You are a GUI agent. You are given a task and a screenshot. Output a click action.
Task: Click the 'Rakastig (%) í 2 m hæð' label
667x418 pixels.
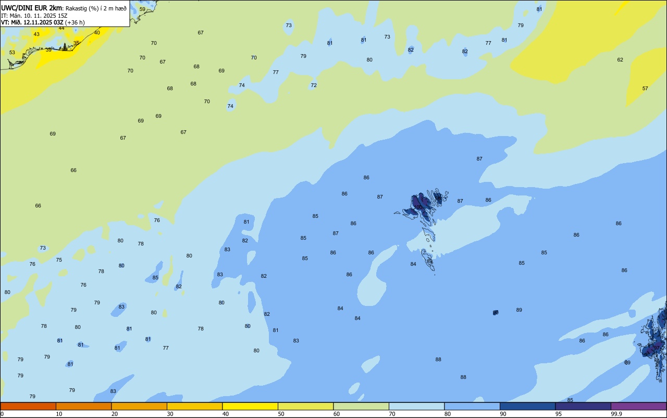coord(96,8)
